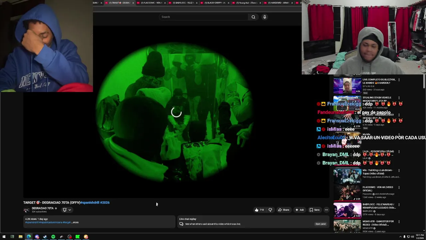Image resolution: width=426 pixels, height=240 pixels.
Task: Open options menu for LIVE COMPLETO DE BLIZZY68
Action: pyautogui.click(x=399, y=80)
